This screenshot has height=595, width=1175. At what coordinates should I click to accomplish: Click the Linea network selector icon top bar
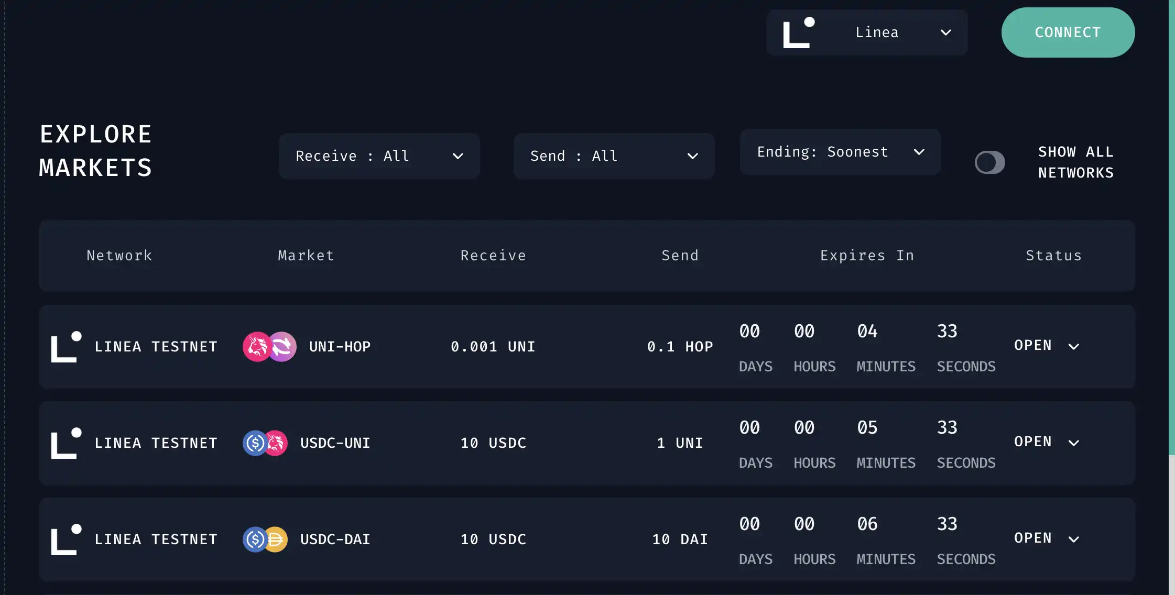click(x=798, y=32)
